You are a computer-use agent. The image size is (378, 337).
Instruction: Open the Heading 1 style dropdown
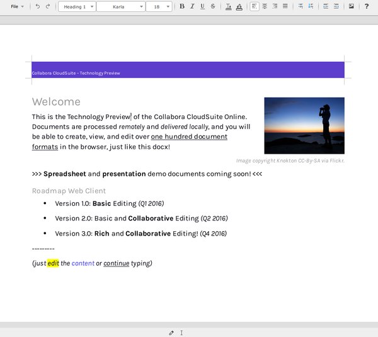[77, 7]
